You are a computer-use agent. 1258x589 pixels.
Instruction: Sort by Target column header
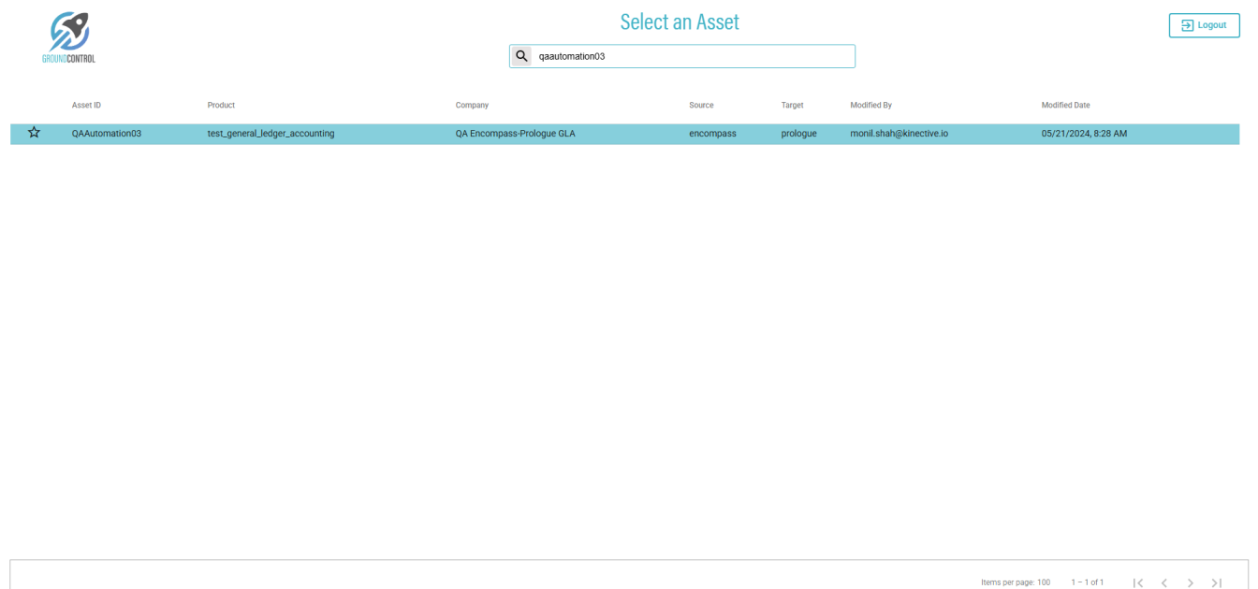792,105
